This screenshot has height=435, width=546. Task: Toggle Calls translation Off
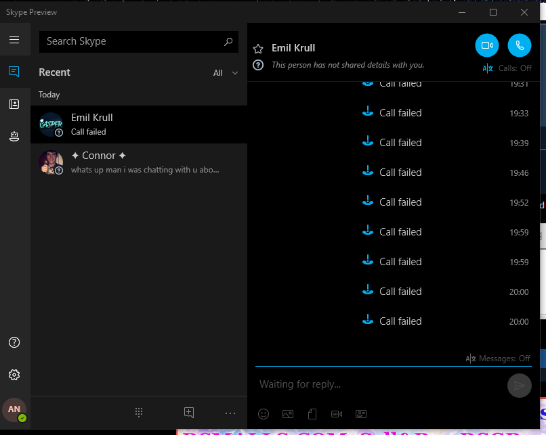[507, 68]
